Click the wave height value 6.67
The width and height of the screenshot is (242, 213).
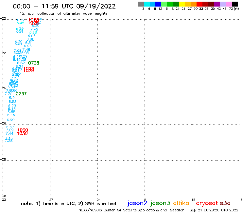pyautogui.click(x=10, y=127)
